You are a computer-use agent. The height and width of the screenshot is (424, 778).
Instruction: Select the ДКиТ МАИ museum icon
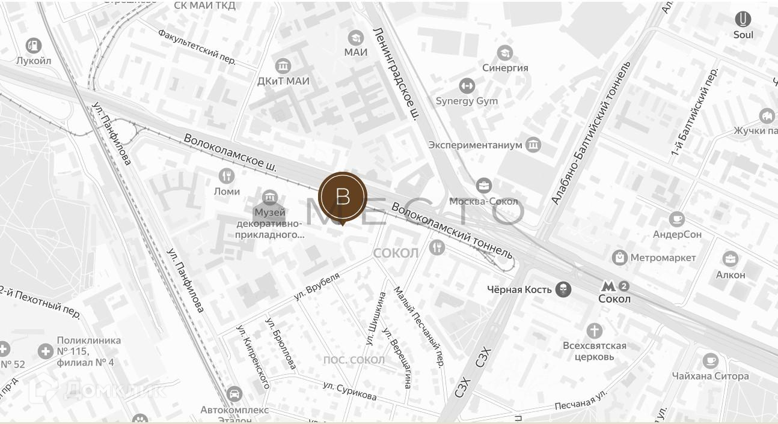coord(283,65)
